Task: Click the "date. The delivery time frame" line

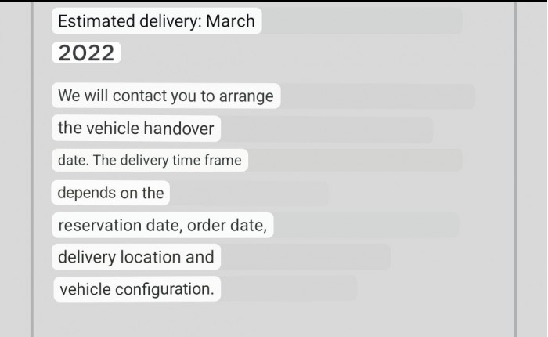Action: pyautogui.click(x=150, y=161)
